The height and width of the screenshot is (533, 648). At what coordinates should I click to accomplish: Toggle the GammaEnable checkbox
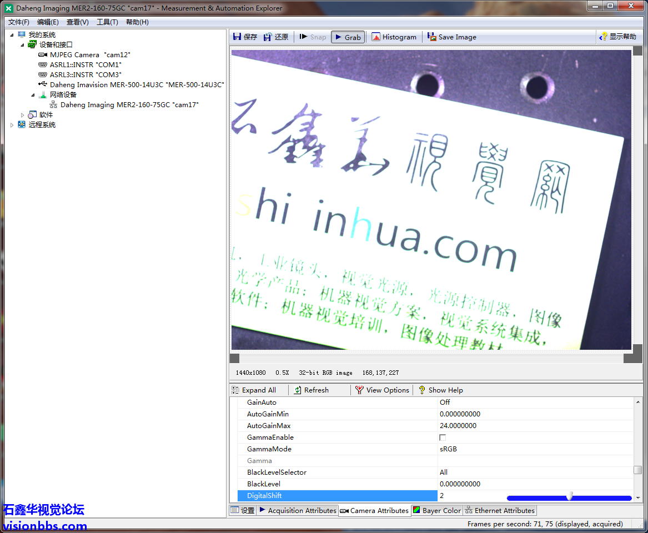(443, 438)
